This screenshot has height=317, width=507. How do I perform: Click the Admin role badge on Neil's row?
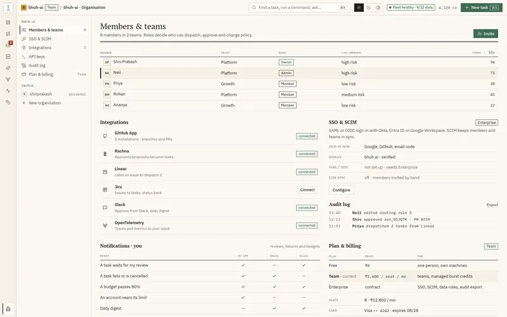[x=286, y=73]
